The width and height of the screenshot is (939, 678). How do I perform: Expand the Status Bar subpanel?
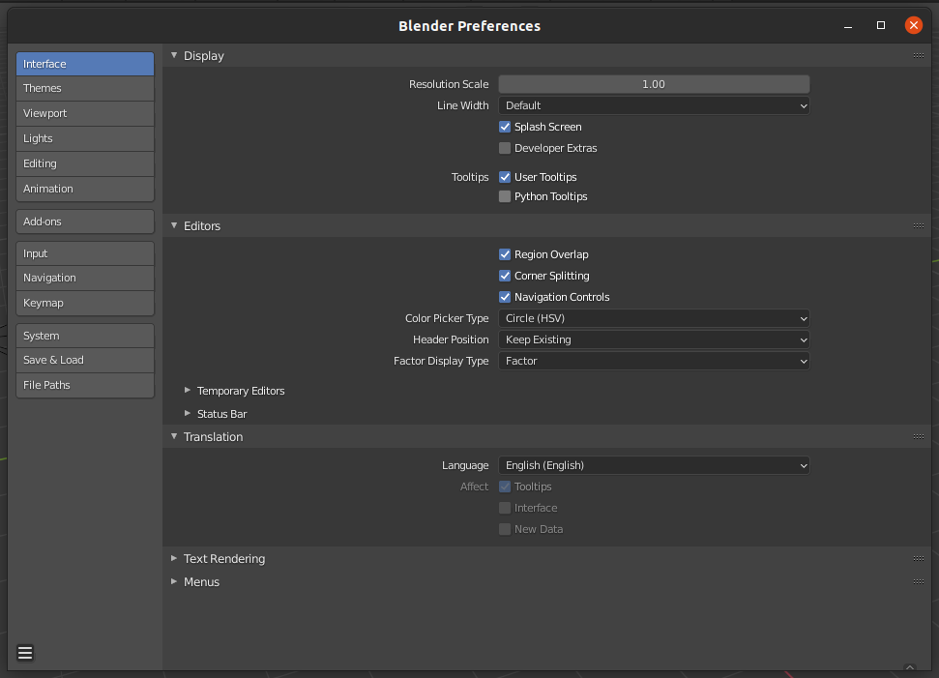[x=188, y=413]
